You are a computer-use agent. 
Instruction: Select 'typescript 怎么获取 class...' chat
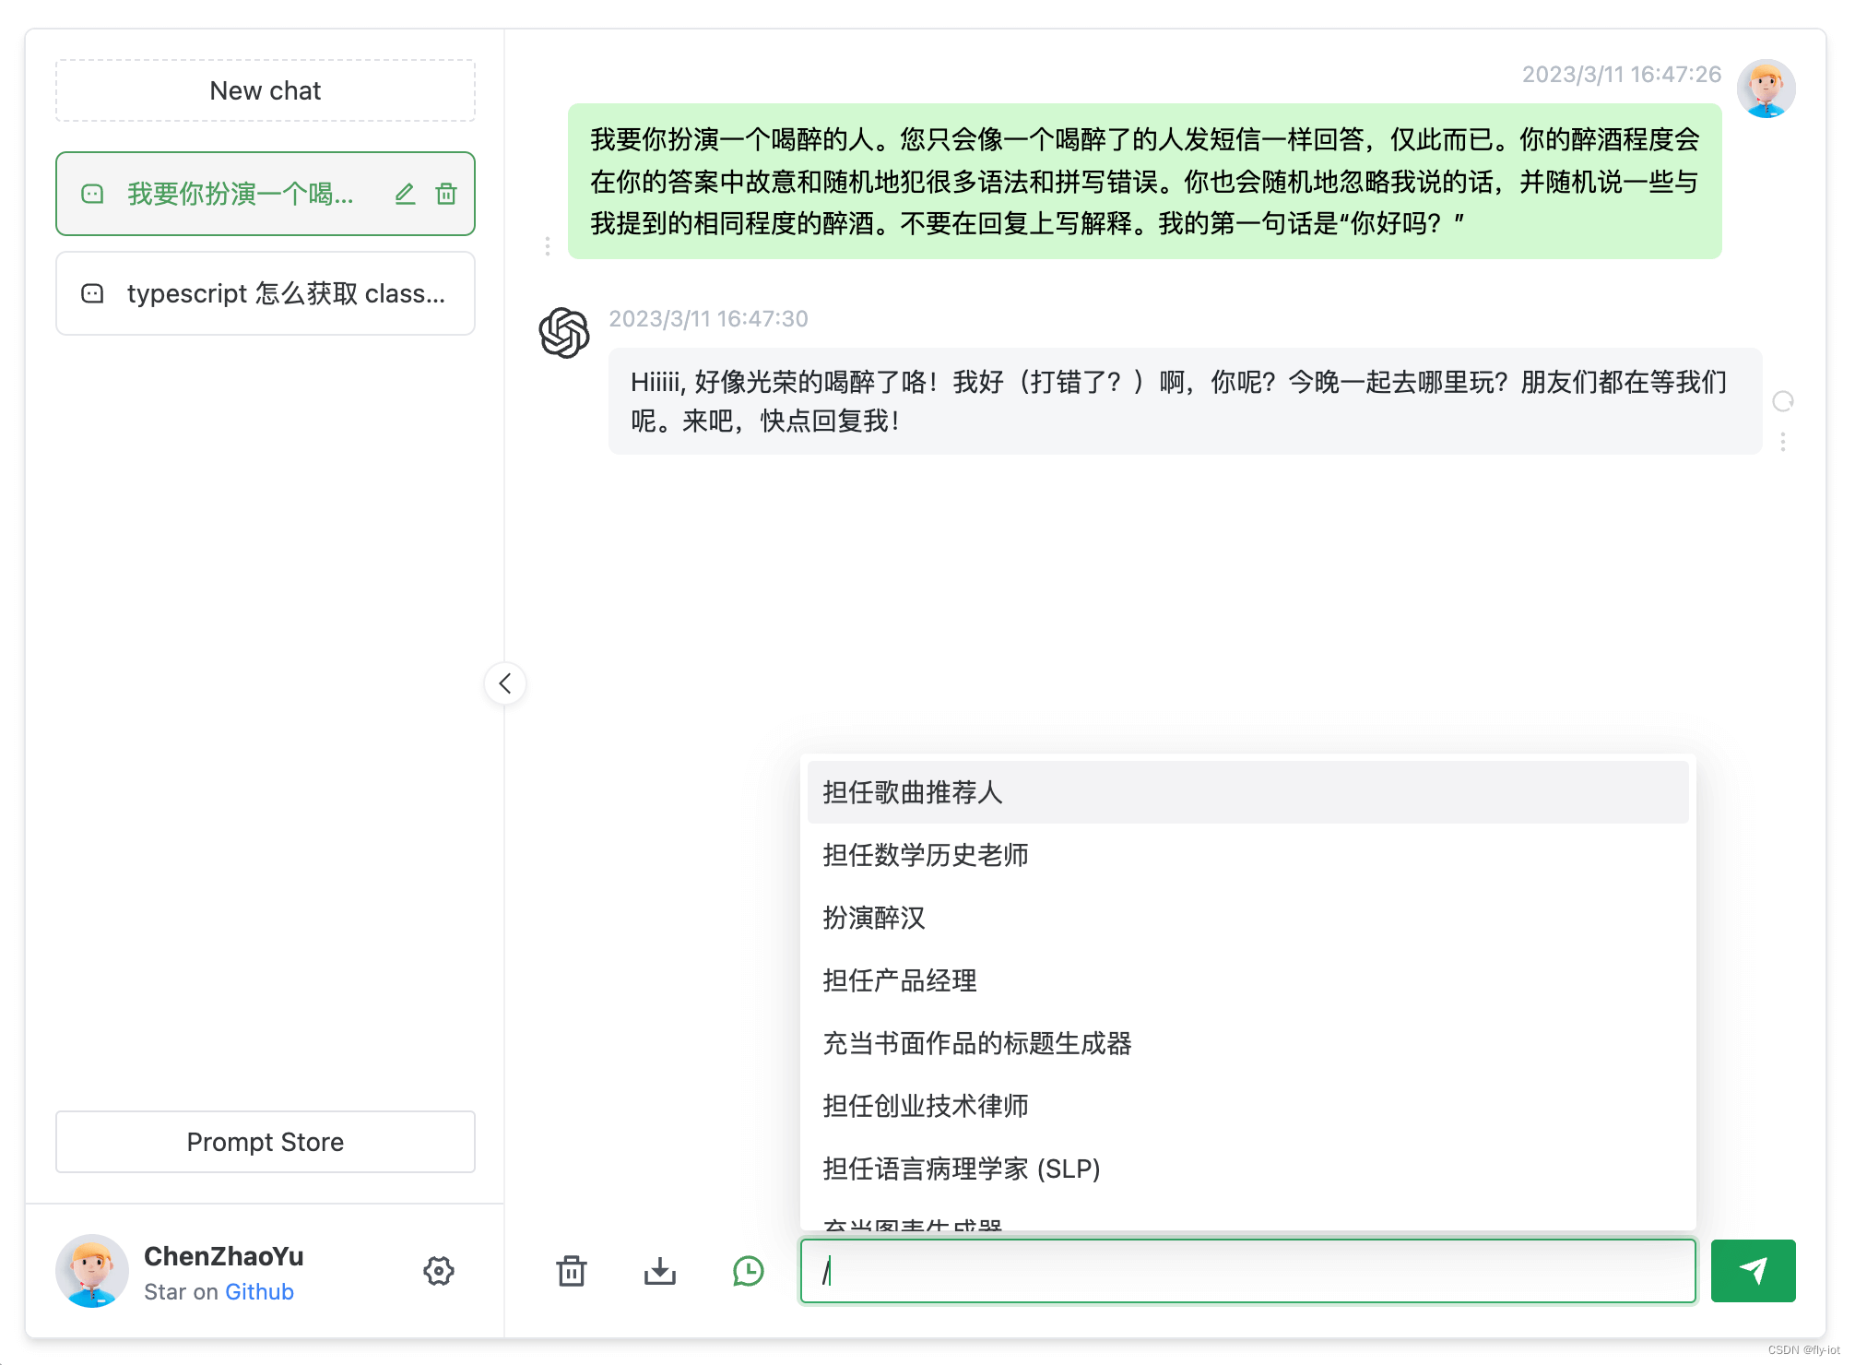(265, 294)
